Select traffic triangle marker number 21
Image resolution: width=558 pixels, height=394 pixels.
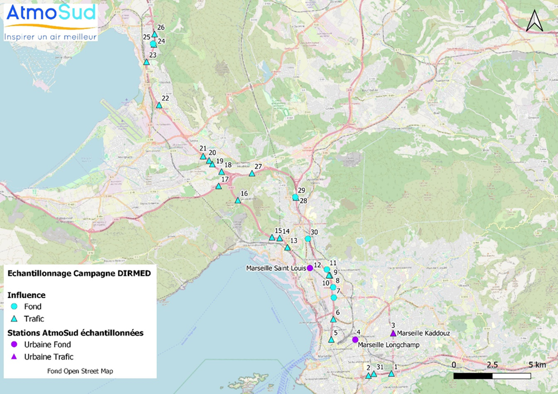(x=203, y=157)
